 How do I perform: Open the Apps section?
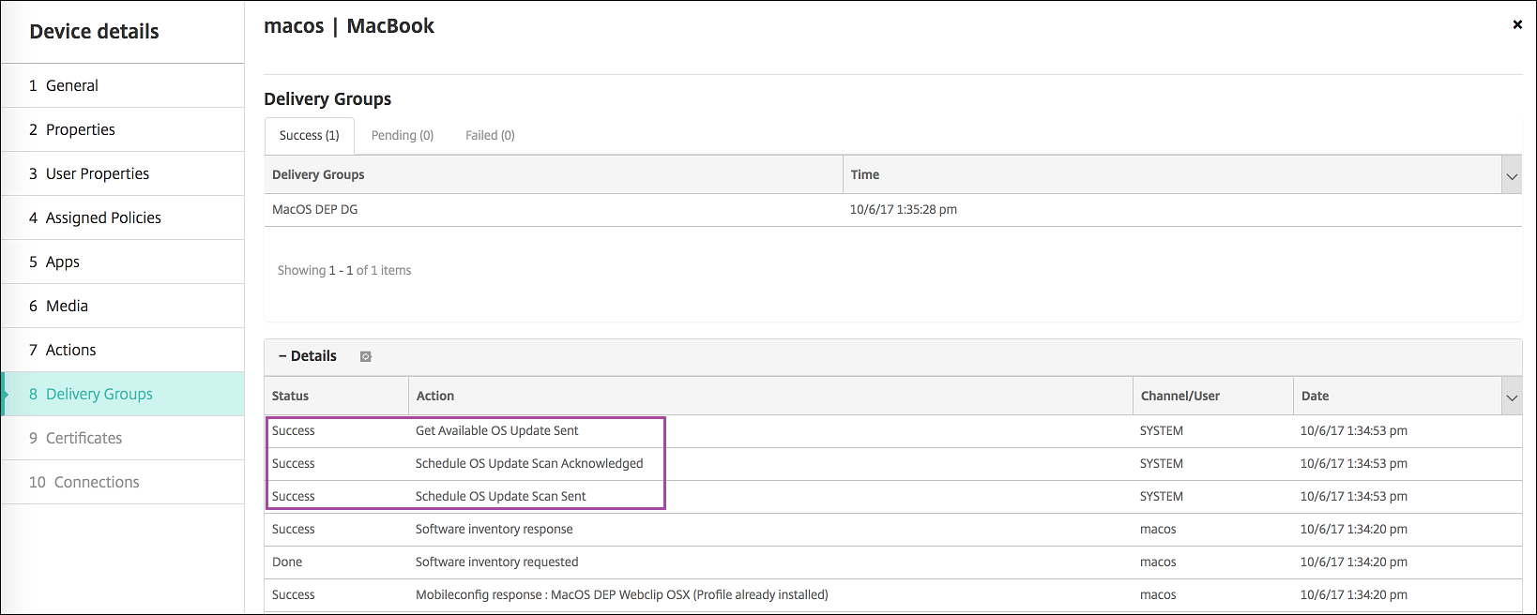(x=63, y=262)
